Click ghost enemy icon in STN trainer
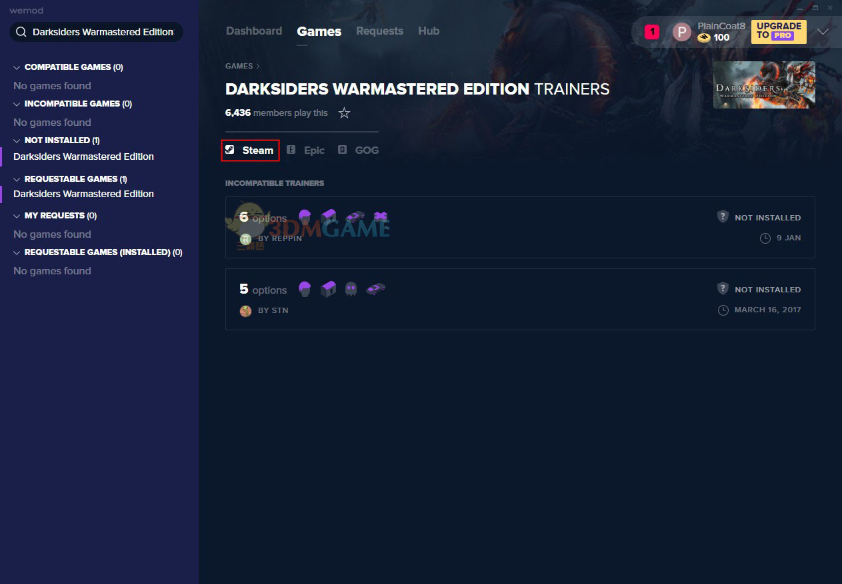The image size is (842, 584). coord(351,289)
